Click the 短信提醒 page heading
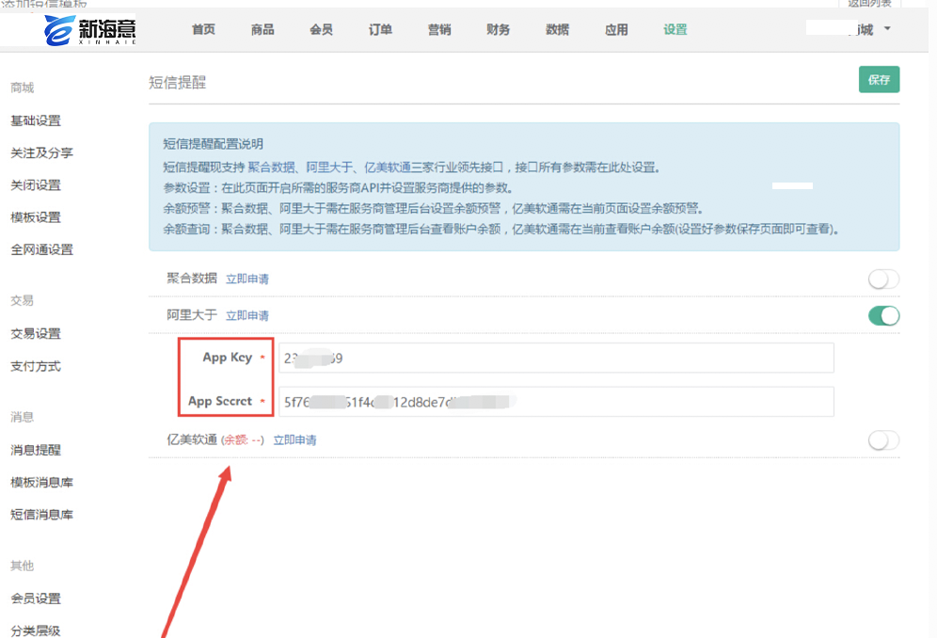This screenshot has width=937, height=638. [x=178, y=83]
